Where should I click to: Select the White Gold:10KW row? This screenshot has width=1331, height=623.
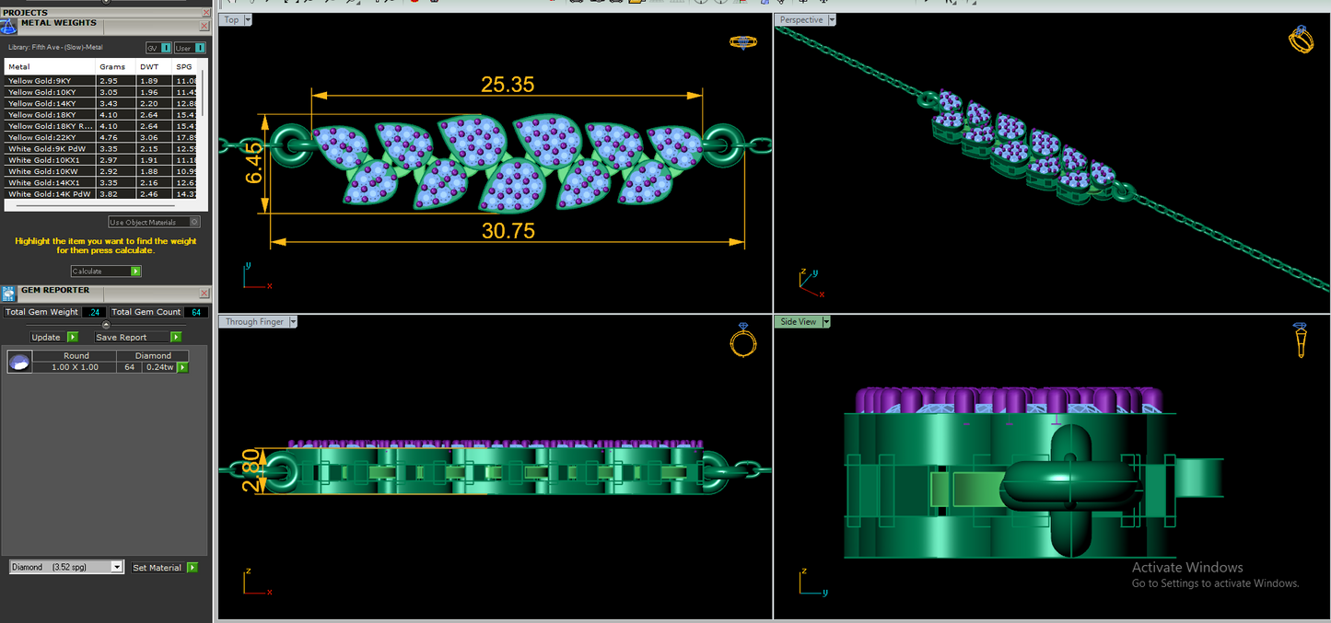pos(102,171)
